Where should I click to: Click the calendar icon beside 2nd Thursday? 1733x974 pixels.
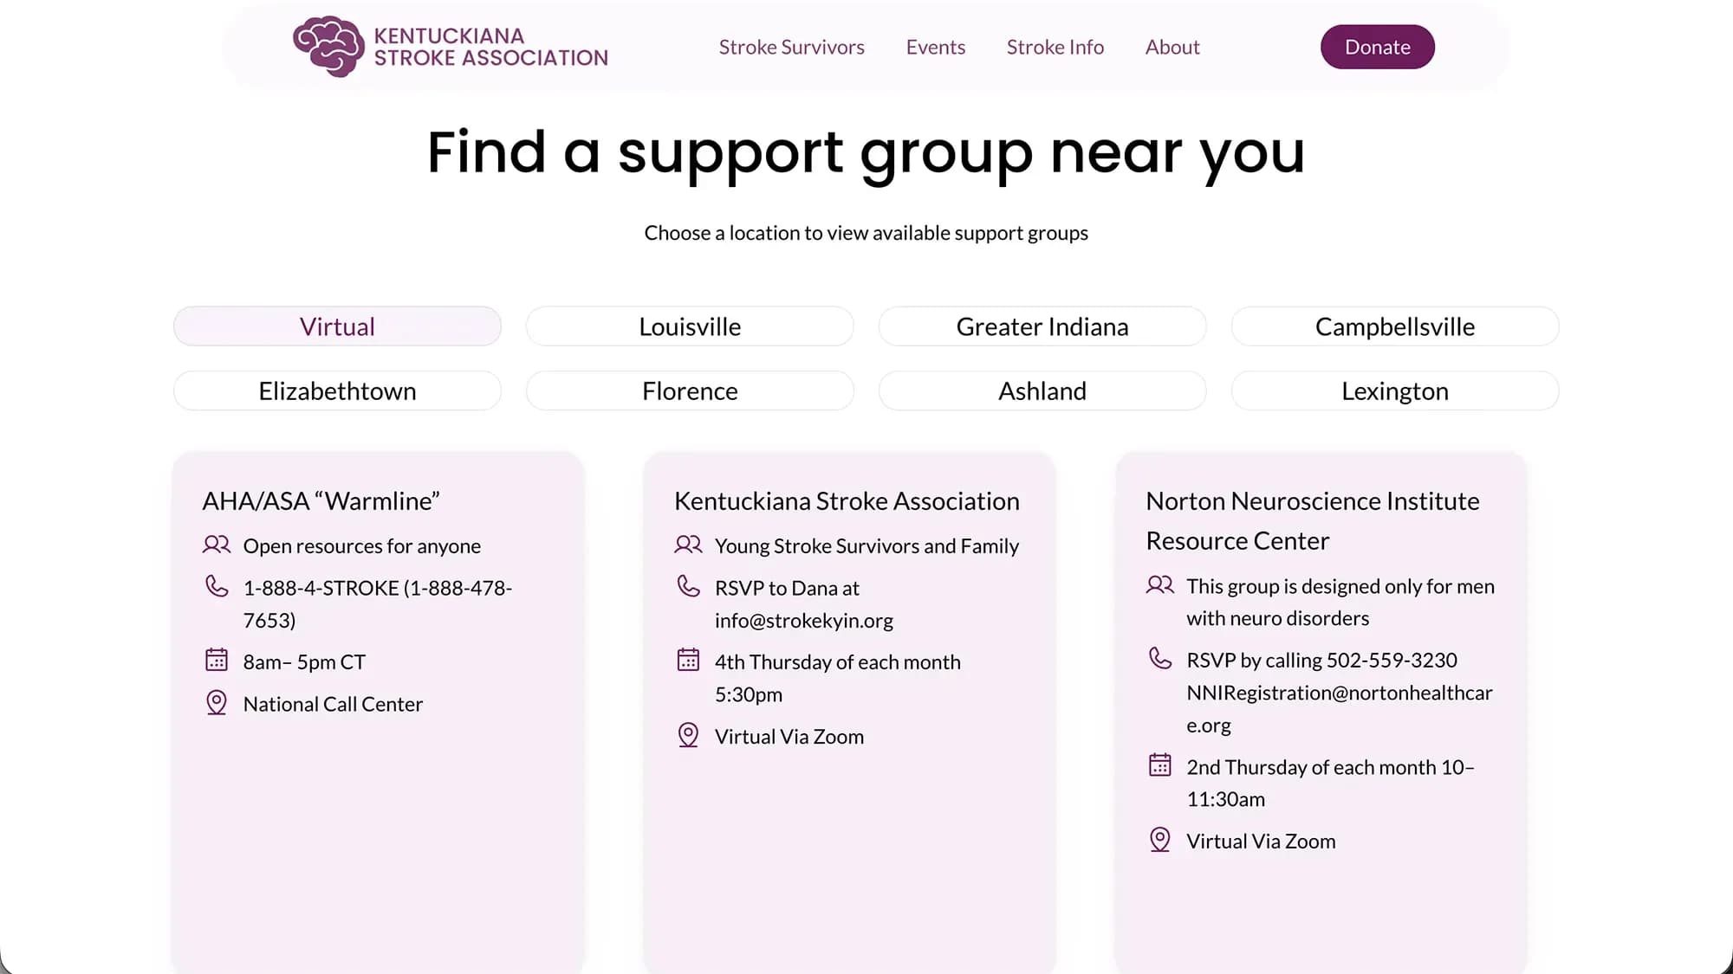pos(1160,765)
